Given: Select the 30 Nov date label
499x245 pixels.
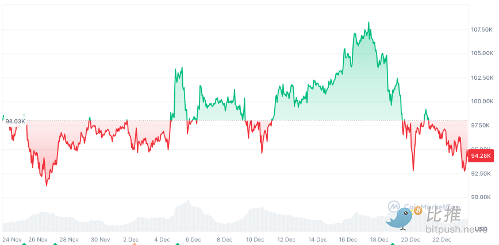Looking at the screenshot, I should click(x=101, y=239).
